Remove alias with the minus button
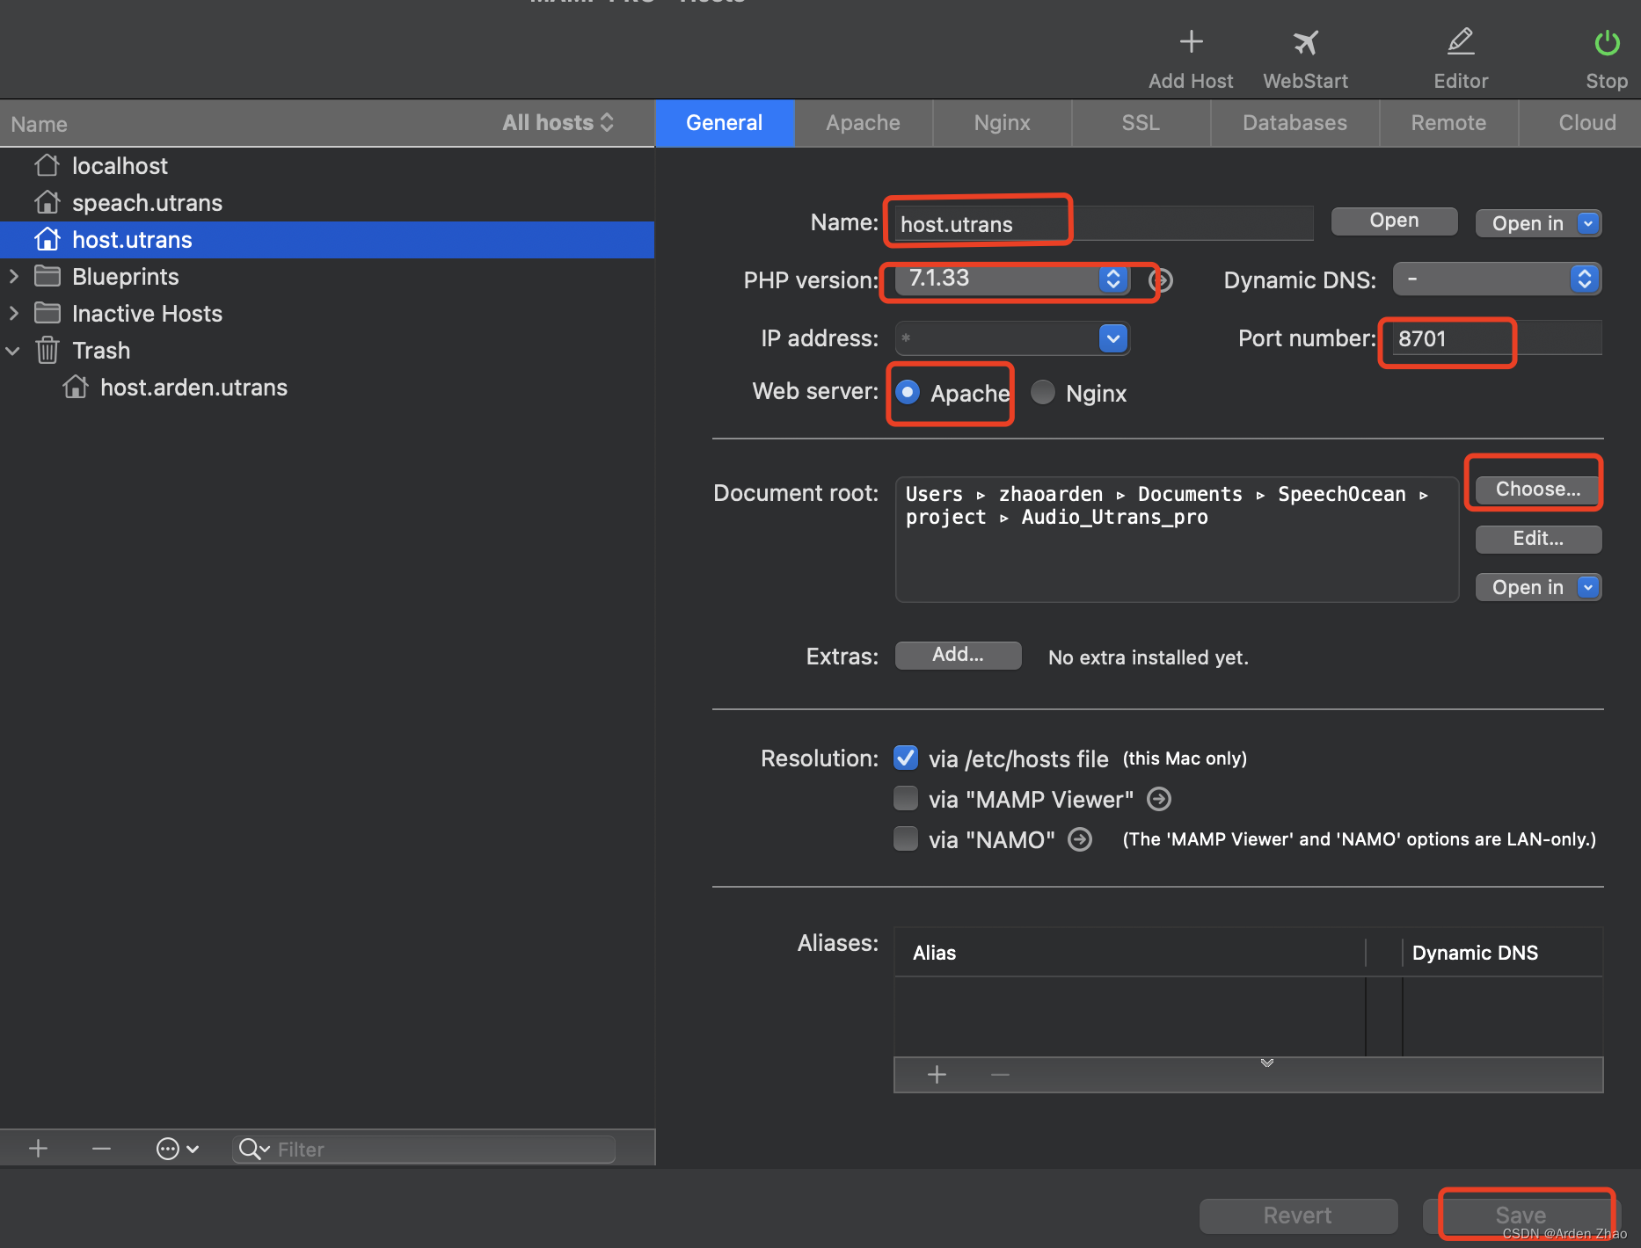This screenshot has width=1641, height=1248. tap(1000, 1074)
